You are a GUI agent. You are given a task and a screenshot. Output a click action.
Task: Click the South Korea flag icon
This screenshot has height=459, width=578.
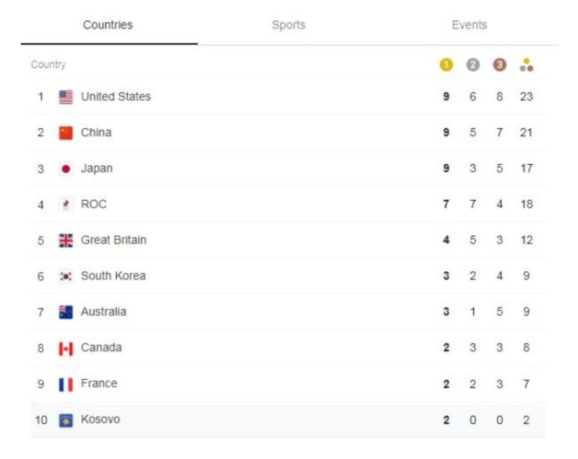click(x=66, y=276)
